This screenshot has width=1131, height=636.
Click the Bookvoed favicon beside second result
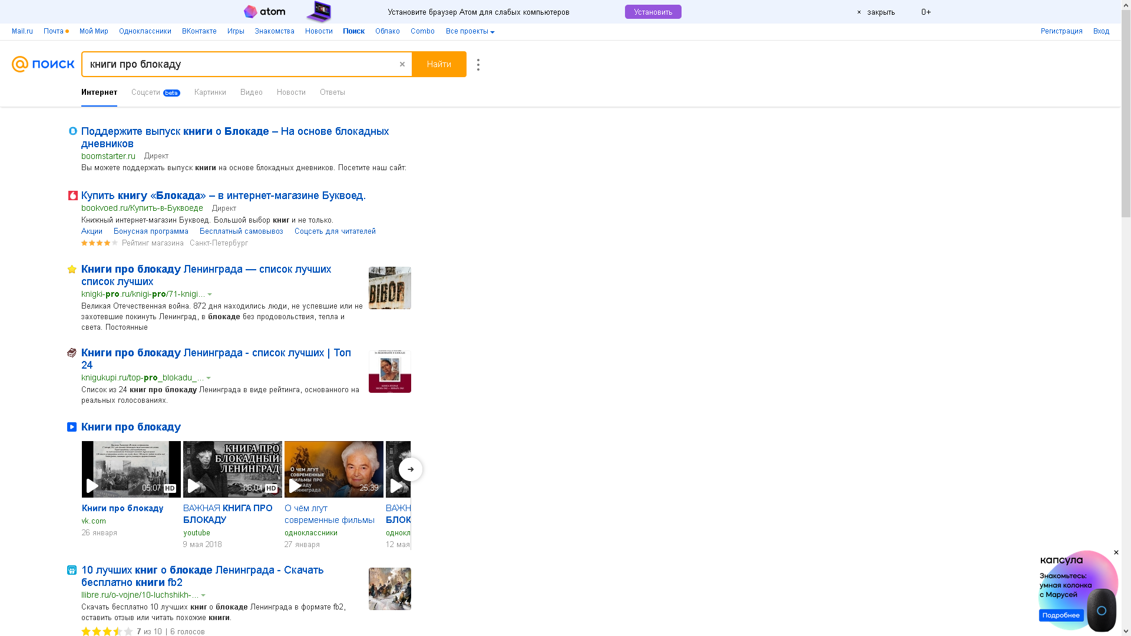[x=72, y=196]
